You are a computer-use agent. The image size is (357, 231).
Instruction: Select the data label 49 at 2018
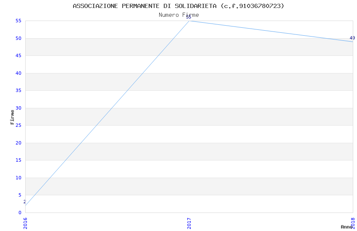click(352, 38)
